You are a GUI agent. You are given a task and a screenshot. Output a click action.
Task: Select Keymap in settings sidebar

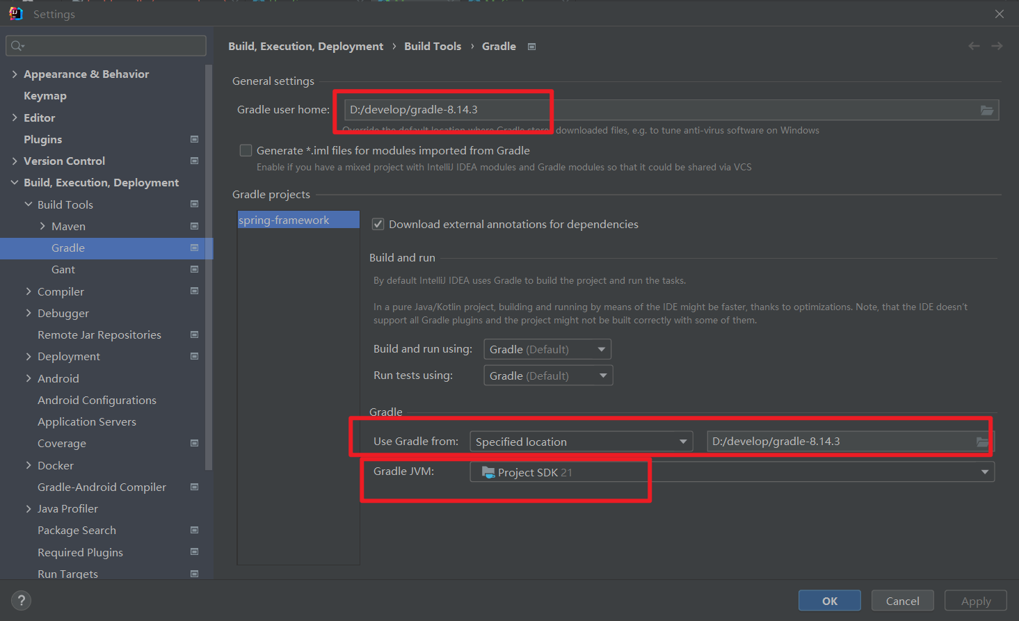coord(45,96)
